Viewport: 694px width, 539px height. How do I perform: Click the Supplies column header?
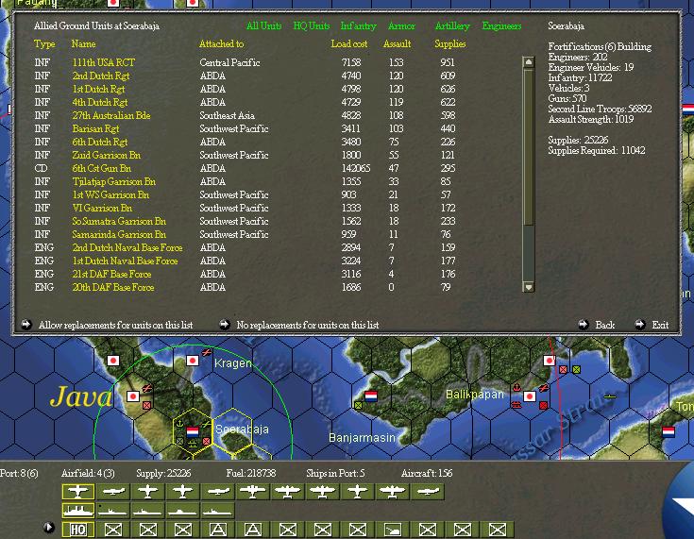tap(450, 43)
